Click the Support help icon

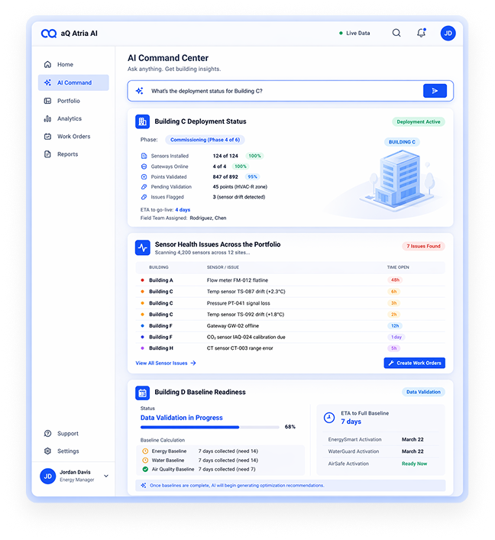tap(47, 433)
